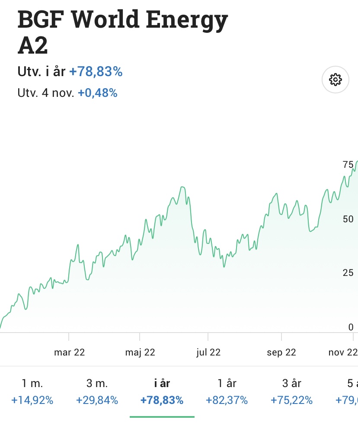Select the 1 m. period tab
Image resolution: width=358 pixels, height=426 pixels.
[x=32, y=391]
